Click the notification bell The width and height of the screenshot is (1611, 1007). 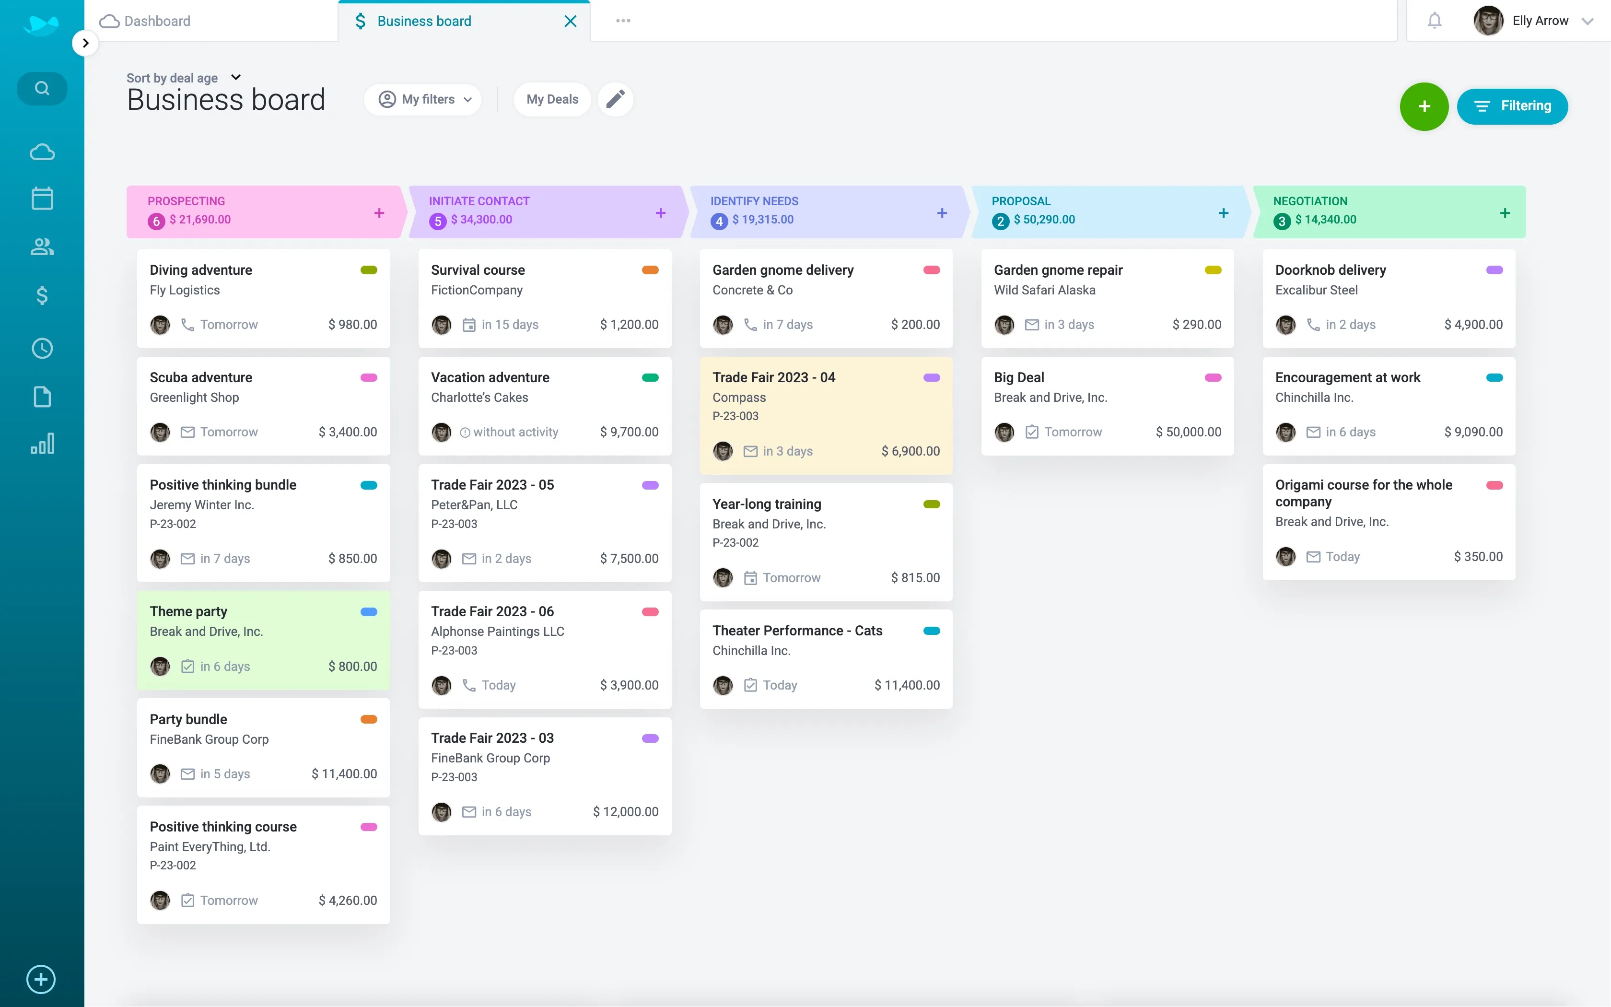(1433, 21)
